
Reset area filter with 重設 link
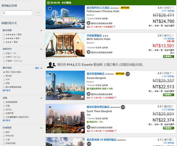(x=37, y=68)
